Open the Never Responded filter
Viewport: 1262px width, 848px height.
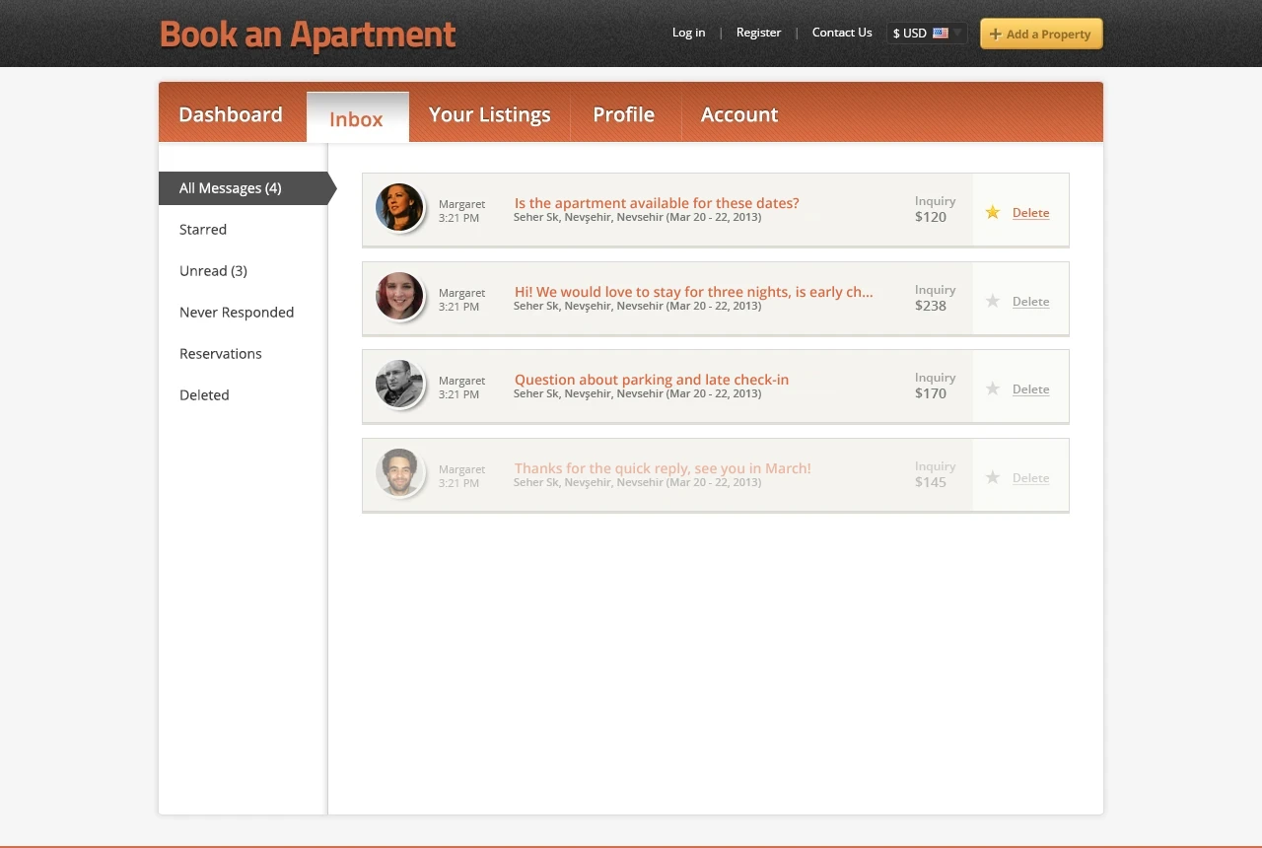tap(237, 313)
